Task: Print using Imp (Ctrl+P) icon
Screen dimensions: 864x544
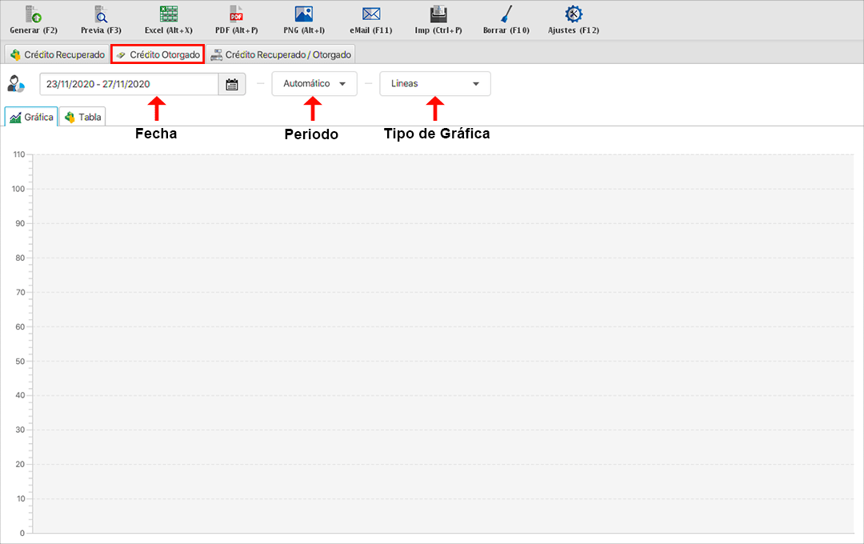Action: pos(438,15)
